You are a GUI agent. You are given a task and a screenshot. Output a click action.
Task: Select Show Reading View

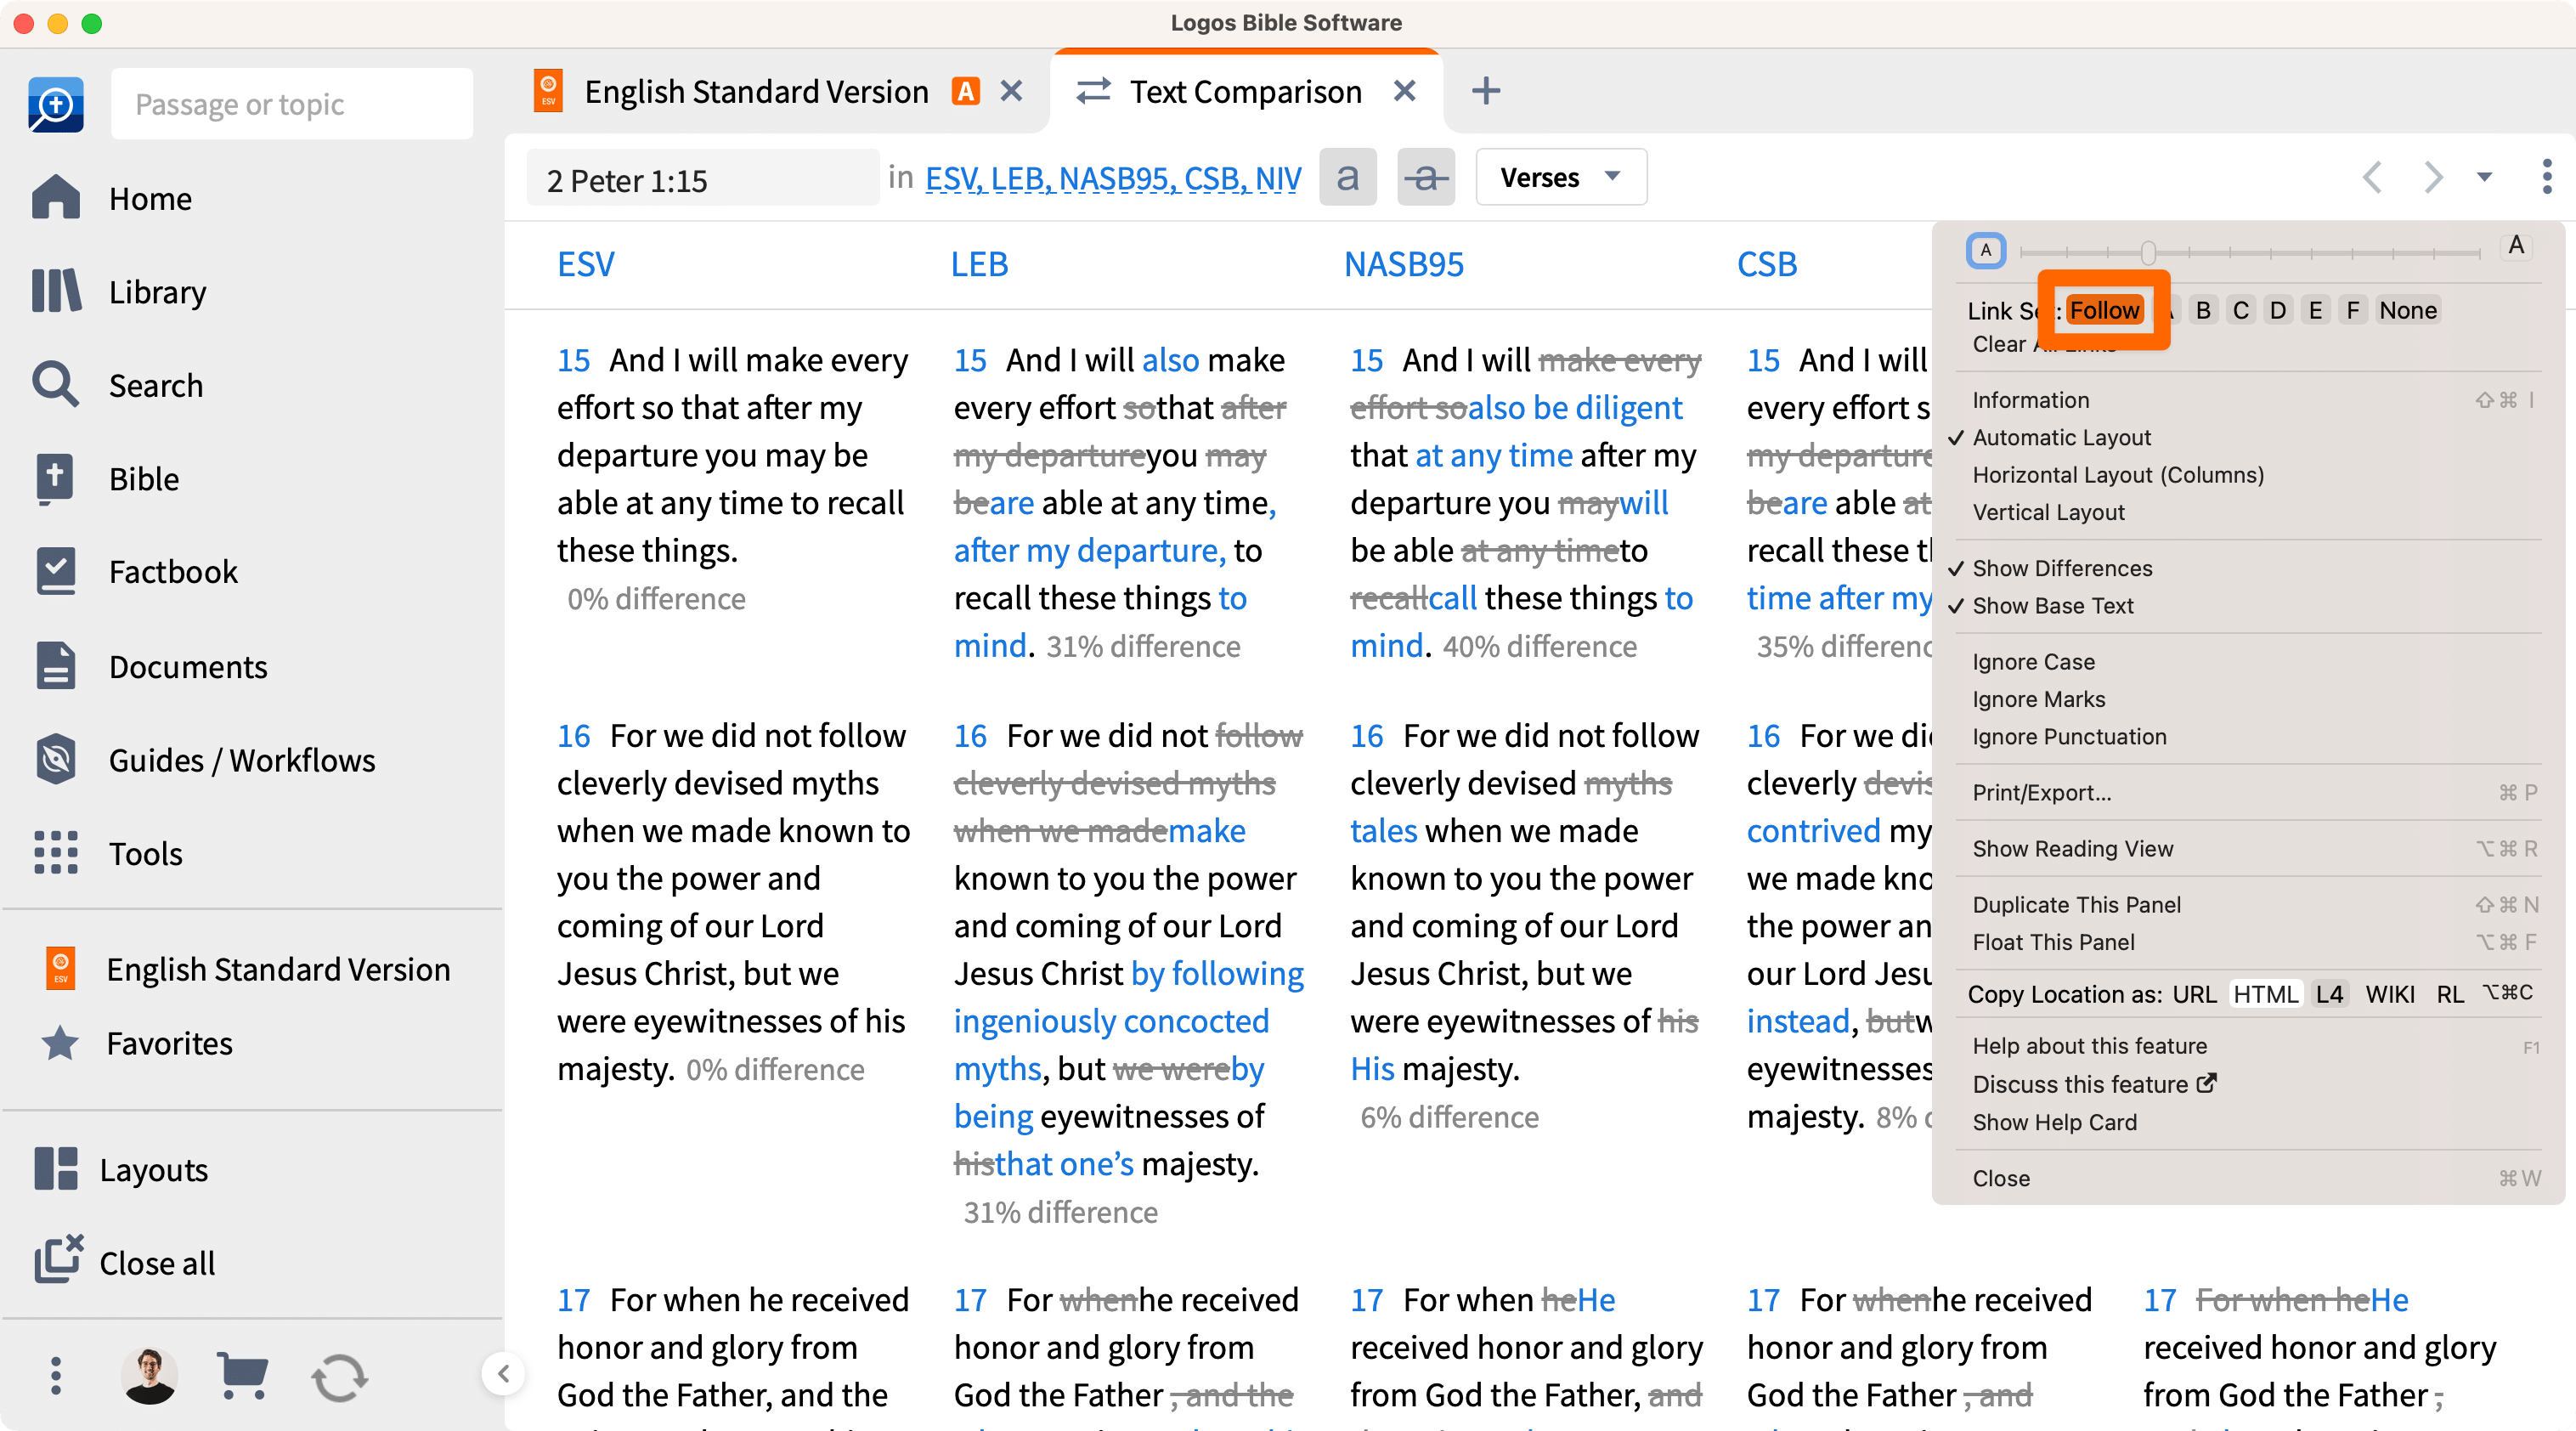tap(2072, 848)
